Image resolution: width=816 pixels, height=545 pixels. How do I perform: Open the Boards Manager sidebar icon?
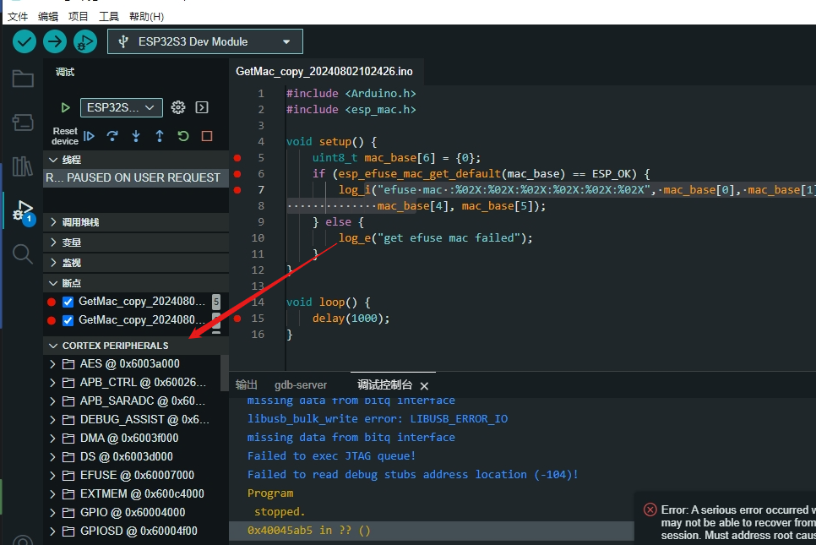[22, 123]
